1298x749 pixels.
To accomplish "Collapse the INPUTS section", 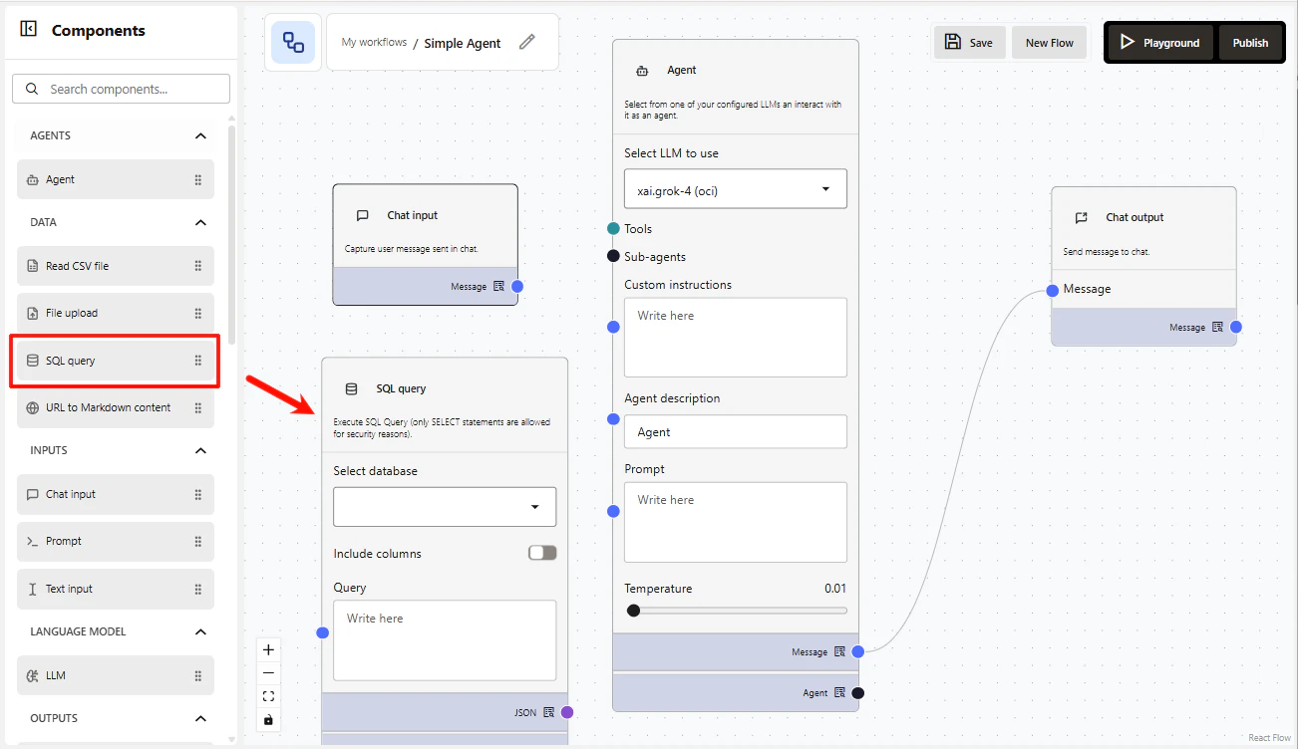I will coord(200,450).
